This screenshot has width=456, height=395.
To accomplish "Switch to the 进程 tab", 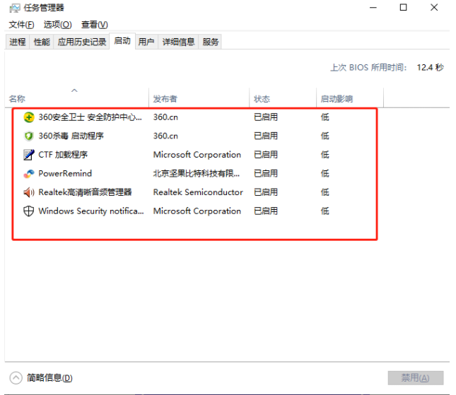I will tap(18, 42).
